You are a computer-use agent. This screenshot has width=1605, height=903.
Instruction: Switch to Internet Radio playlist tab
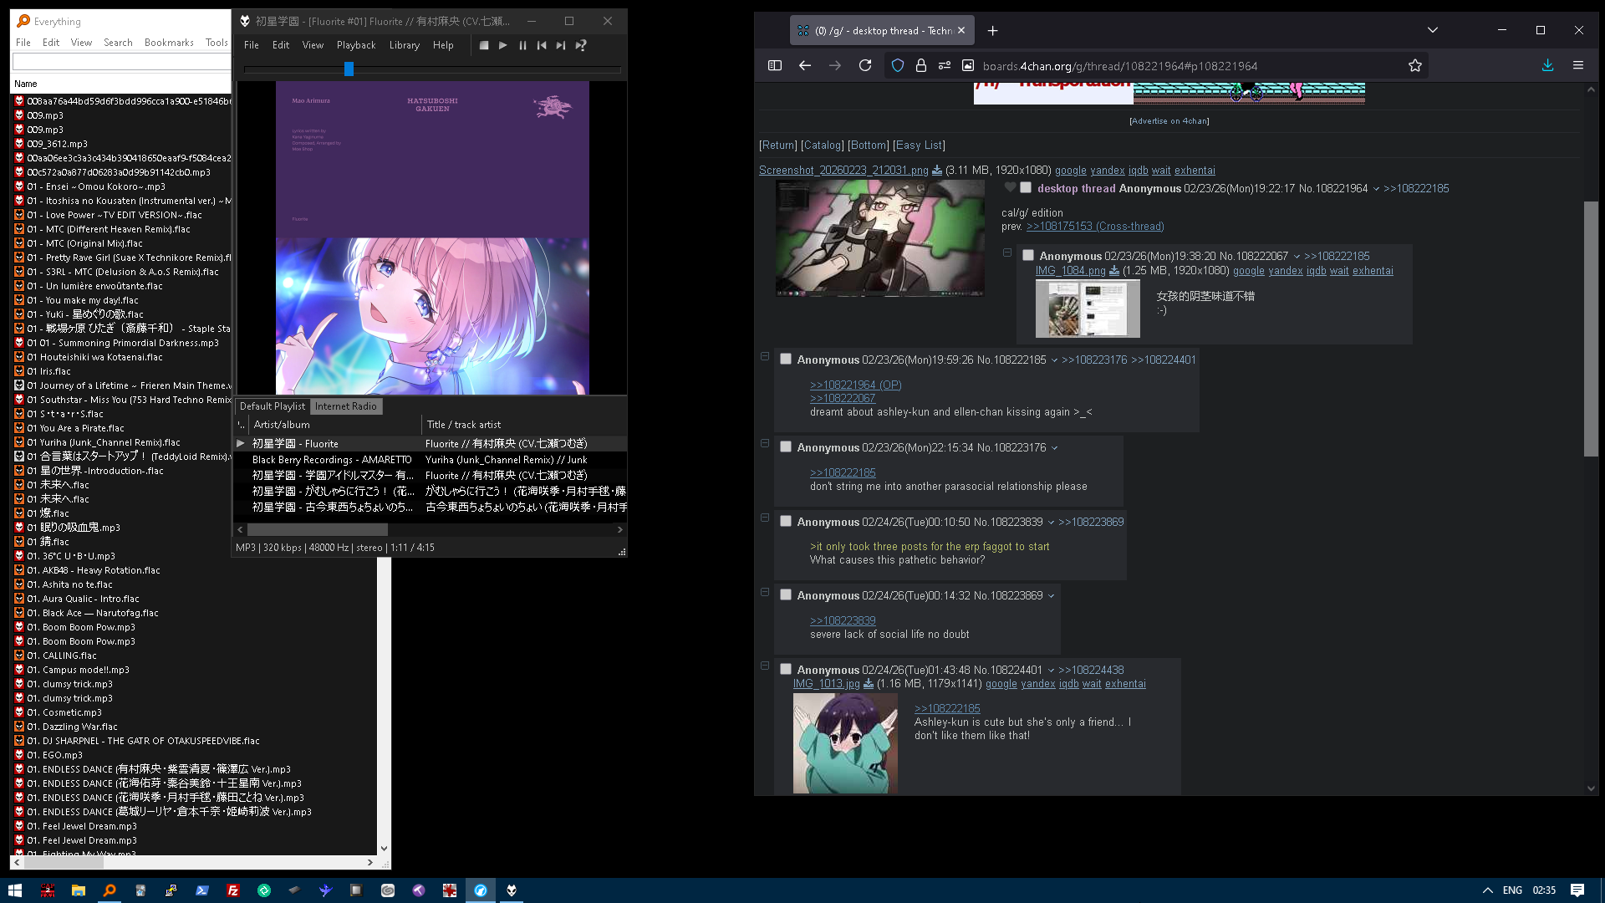tap(345, 406)
